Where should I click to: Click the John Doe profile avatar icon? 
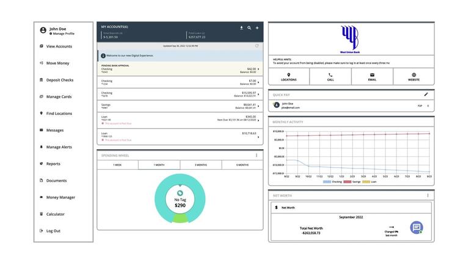coord(43,30)
